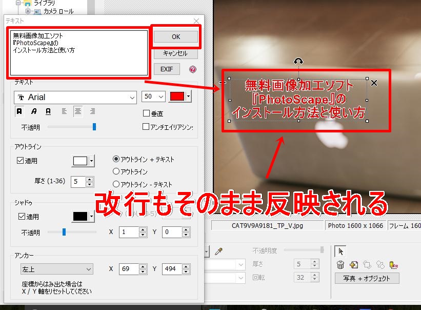Click the overlapping circles icon

pyautogui.click(x=380, y=265)
